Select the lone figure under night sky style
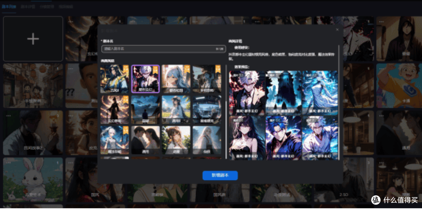Image resolution: width=422 pixels, height=209 pixels. pos(145,110)
